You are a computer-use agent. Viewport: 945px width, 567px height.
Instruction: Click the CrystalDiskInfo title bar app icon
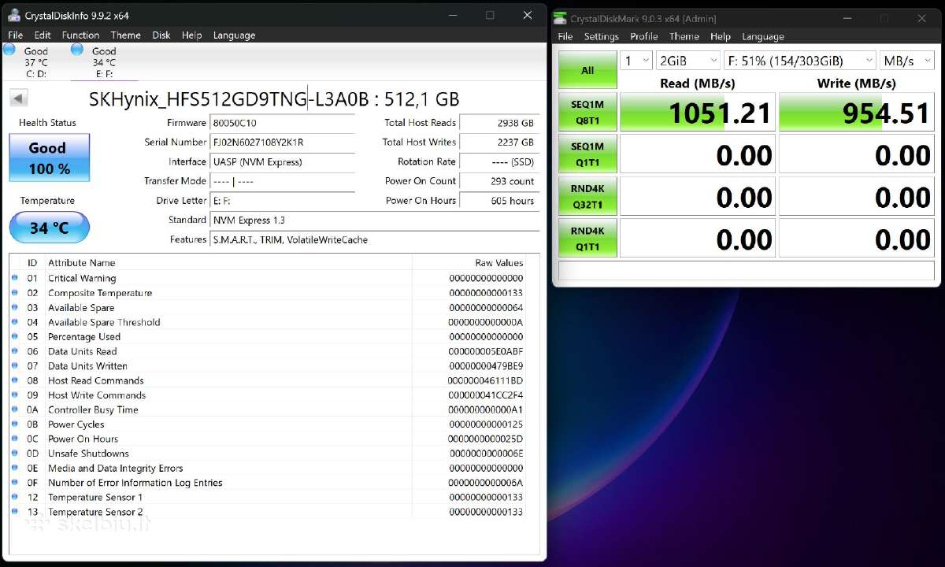tap(14, 15)
